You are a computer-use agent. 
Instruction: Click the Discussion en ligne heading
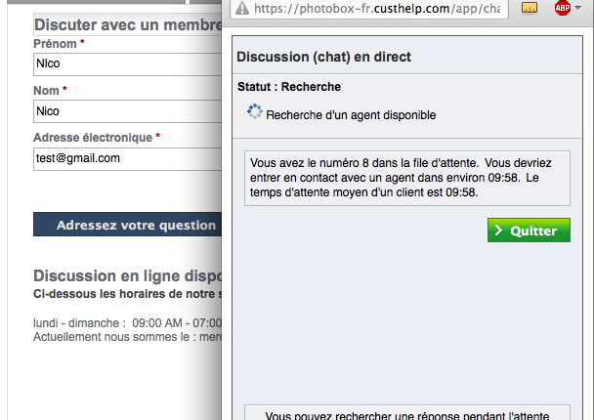point(128,276)
